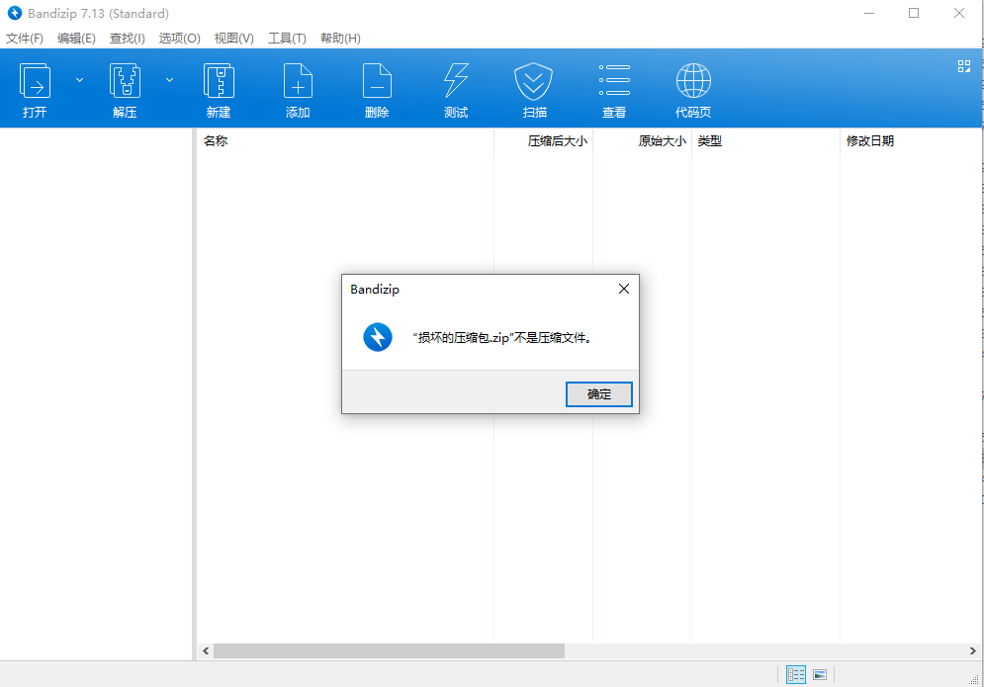The width and height of the screenshot is (984, 687).
Task: Open the 查找(I) menu
Action: (x=128, y=39)
